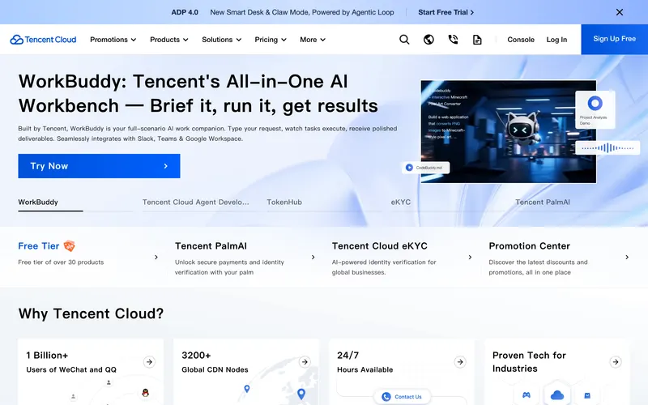This screenshot has height=405, width=648.
Task: Click the Tencent Cloud logo
Action: pyautogui.click(x=43, y=40)
